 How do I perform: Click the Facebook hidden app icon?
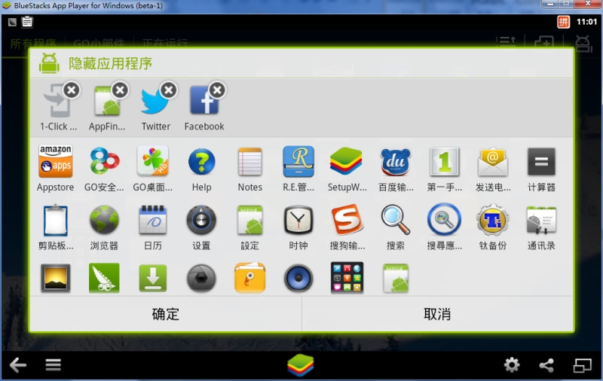pos(204,101)
